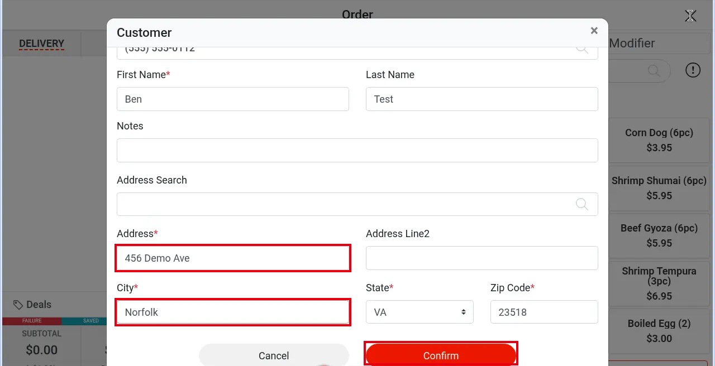Viewport: 715px width, 366px height.
Task: Click the Order window title text
Action: tap(357, 15)
